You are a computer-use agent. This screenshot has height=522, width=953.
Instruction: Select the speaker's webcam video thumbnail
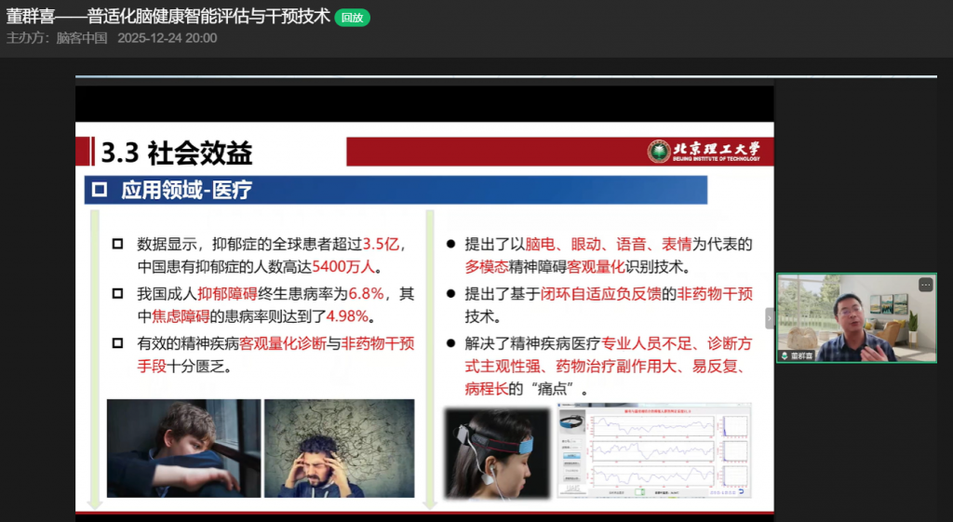coord(856,316)
